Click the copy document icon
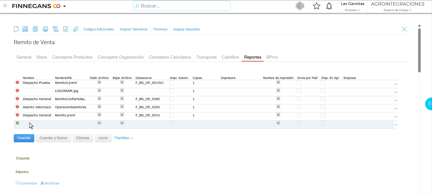Screen dimensions: 432x194 click(x=35, y=29)
